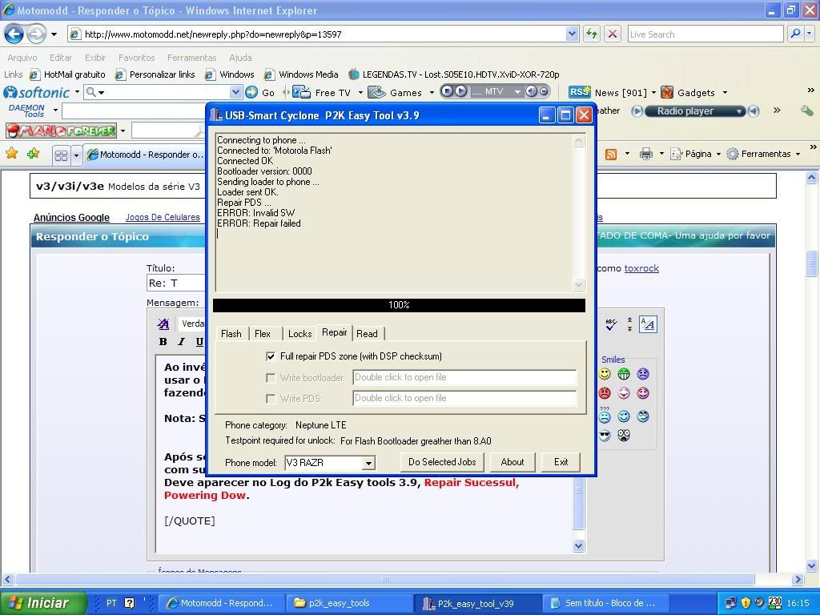Open the MTV station dropdown
The height and width of the screenshot is (615, 820).
517,92
